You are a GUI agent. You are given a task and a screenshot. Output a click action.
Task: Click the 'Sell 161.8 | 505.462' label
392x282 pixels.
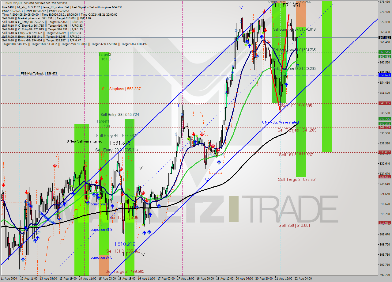123,251
